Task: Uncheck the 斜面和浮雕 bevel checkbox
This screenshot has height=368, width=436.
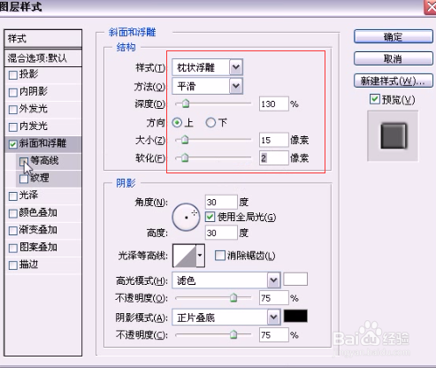Action: click(13, 144)
